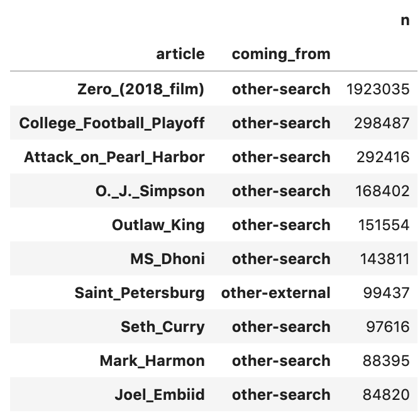Select the College_Football_Playoff row label
The width and height of the screenshot is (420, 420).
click(x=112, y=123)
